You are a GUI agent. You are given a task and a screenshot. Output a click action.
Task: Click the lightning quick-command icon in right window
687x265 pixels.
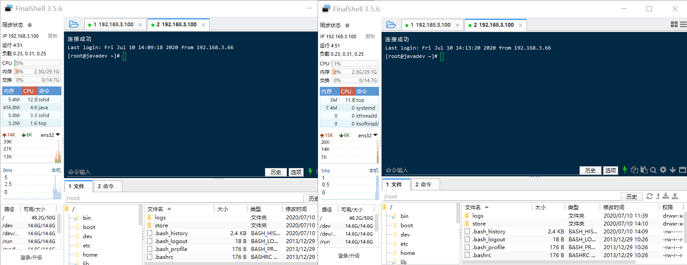tap(625, 170)
